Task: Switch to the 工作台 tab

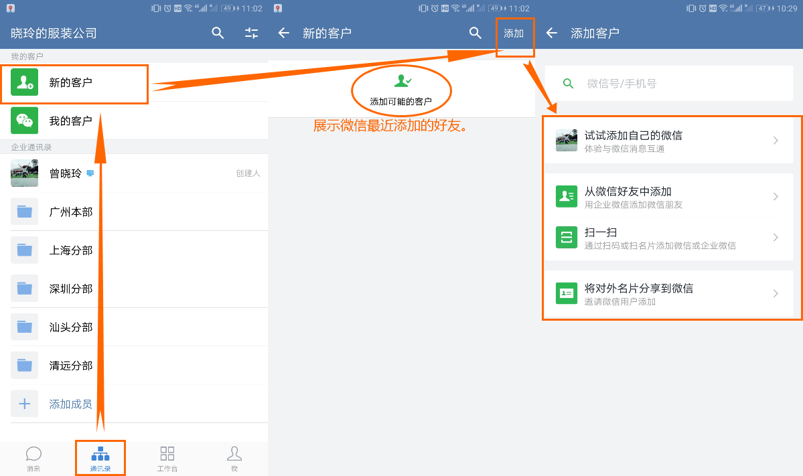Action: pyautogui.click(x=167, y=459)
